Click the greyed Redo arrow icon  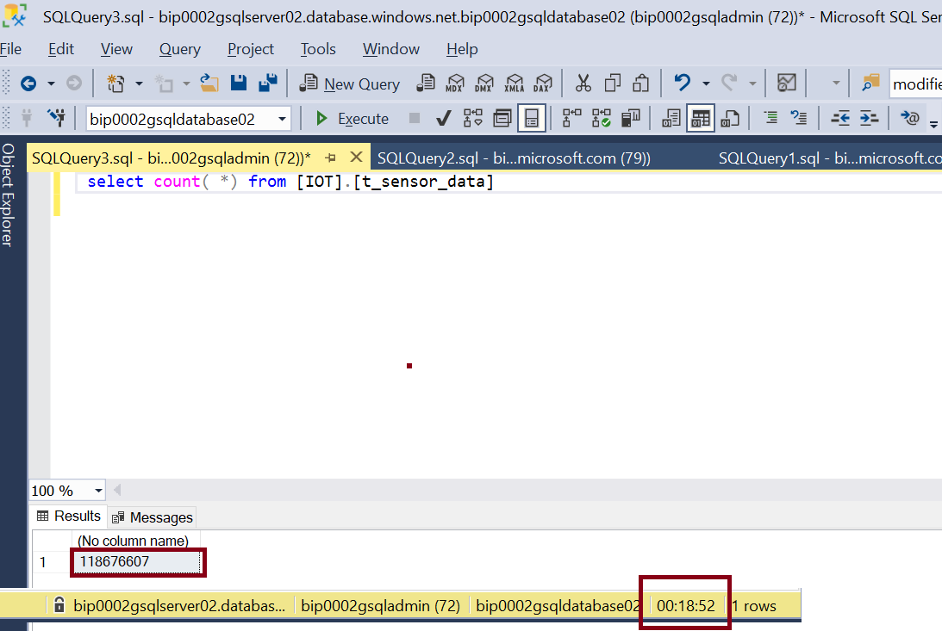tap(729, 83)
